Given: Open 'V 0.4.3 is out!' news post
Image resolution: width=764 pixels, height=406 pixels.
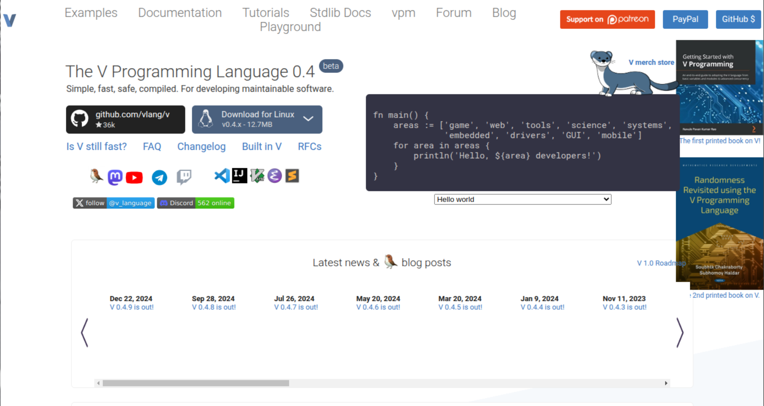Looking at the screenshot, I should [625, 307].
